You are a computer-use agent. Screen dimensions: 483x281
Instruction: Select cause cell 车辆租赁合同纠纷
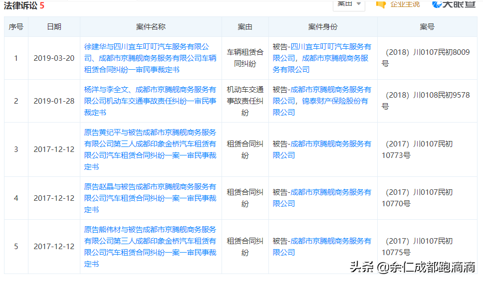[x=245, y=58]
